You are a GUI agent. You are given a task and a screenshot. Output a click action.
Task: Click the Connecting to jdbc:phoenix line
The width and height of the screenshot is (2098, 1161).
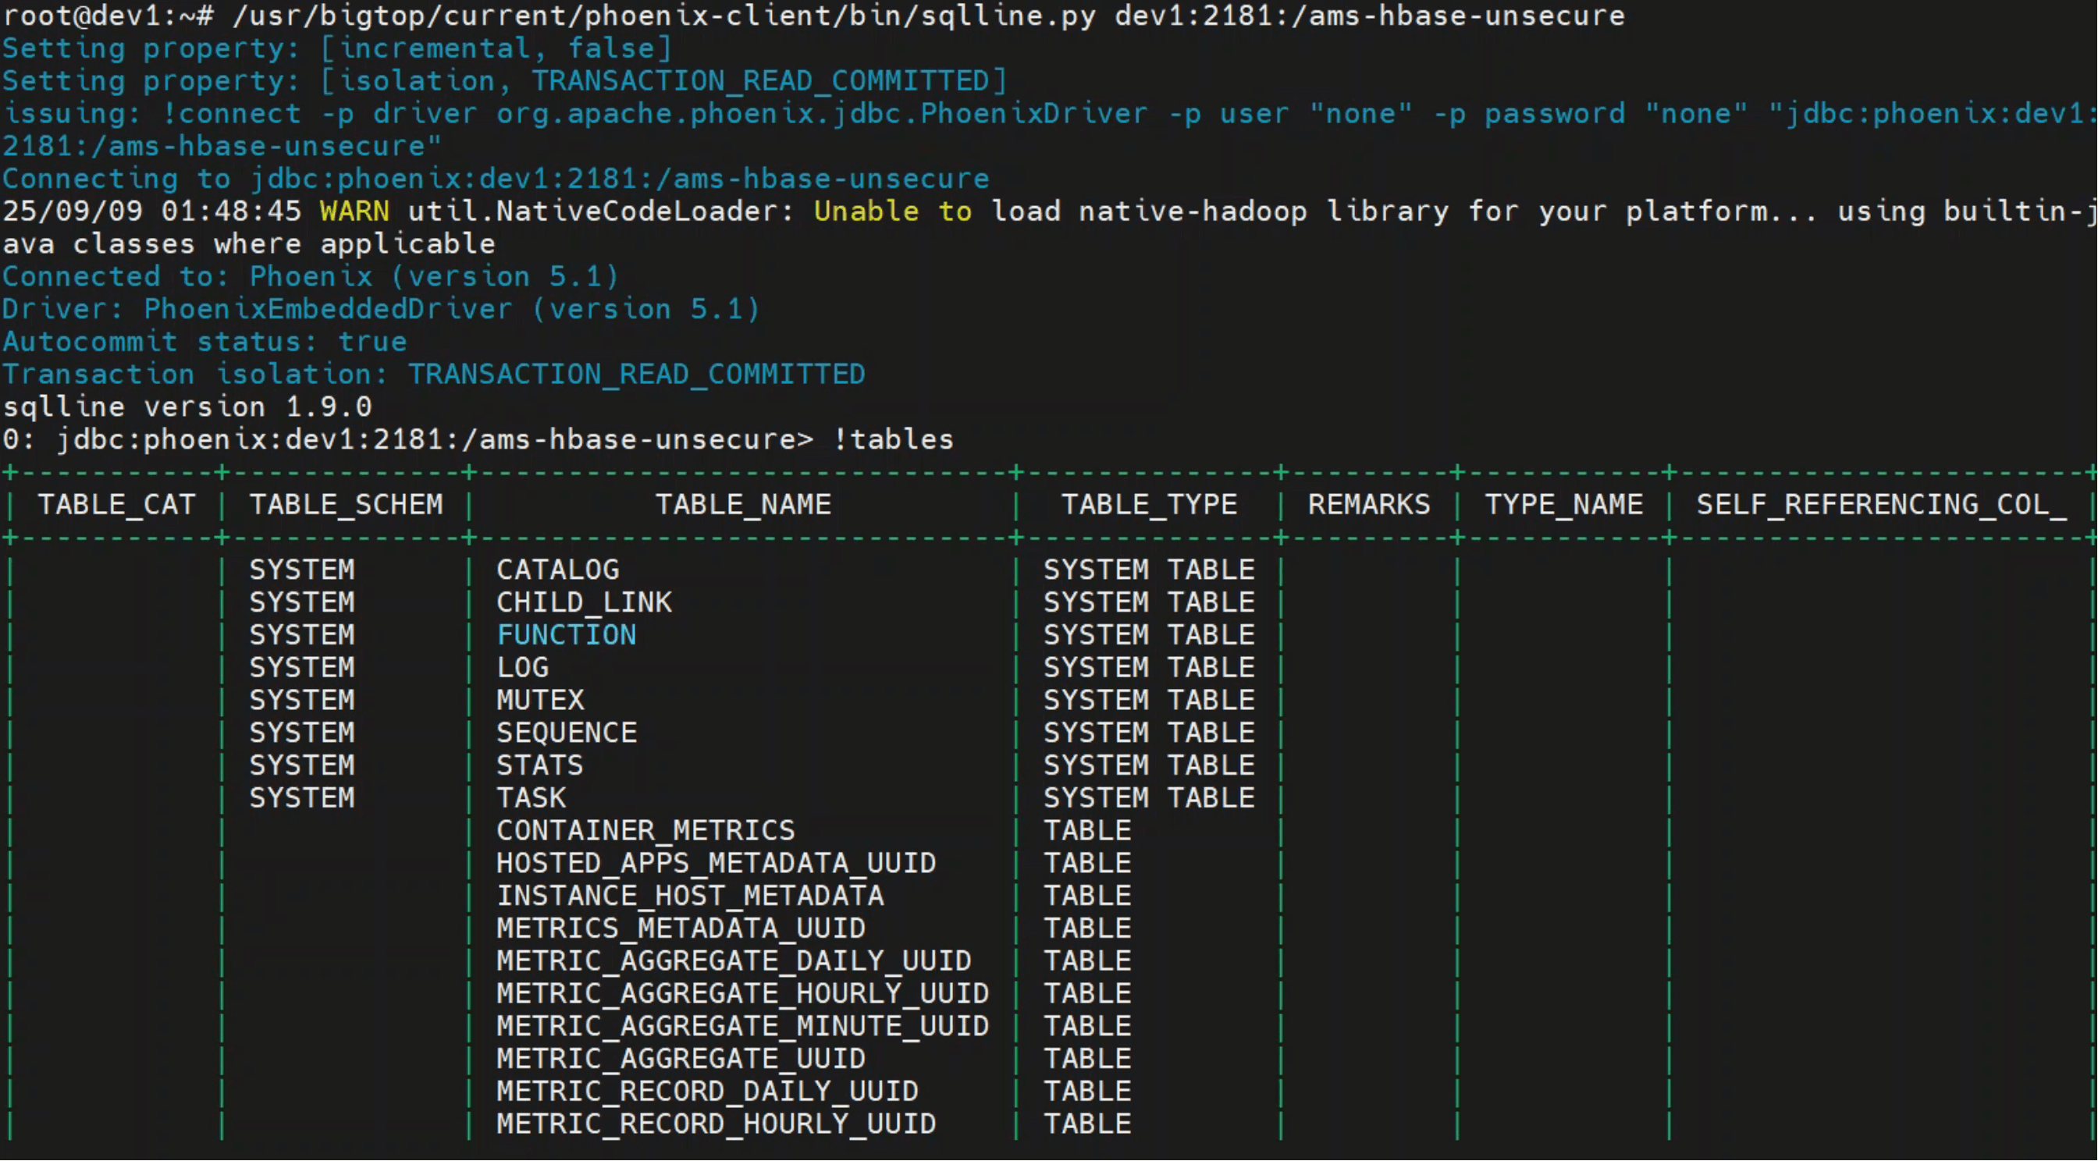[496, 179]
